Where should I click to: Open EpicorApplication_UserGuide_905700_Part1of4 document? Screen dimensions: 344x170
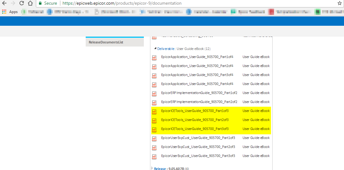197,57
